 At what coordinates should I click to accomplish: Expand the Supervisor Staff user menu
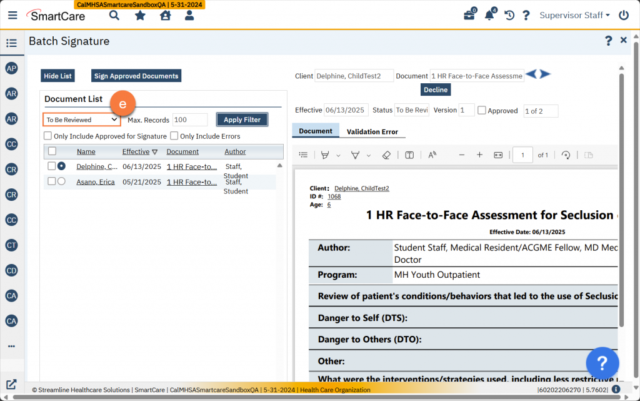click(574, 15)
